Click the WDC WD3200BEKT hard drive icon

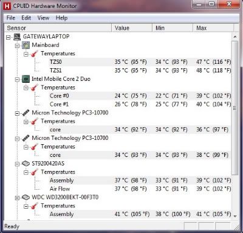[26, 197]
